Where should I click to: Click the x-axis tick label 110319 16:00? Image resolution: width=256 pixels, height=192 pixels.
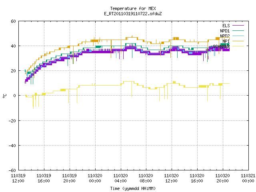(x=44, y=178)
